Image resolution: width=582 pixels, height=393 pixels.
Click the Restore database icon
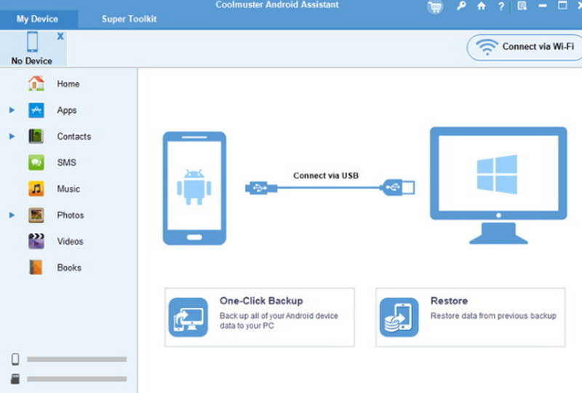[399, 317]
